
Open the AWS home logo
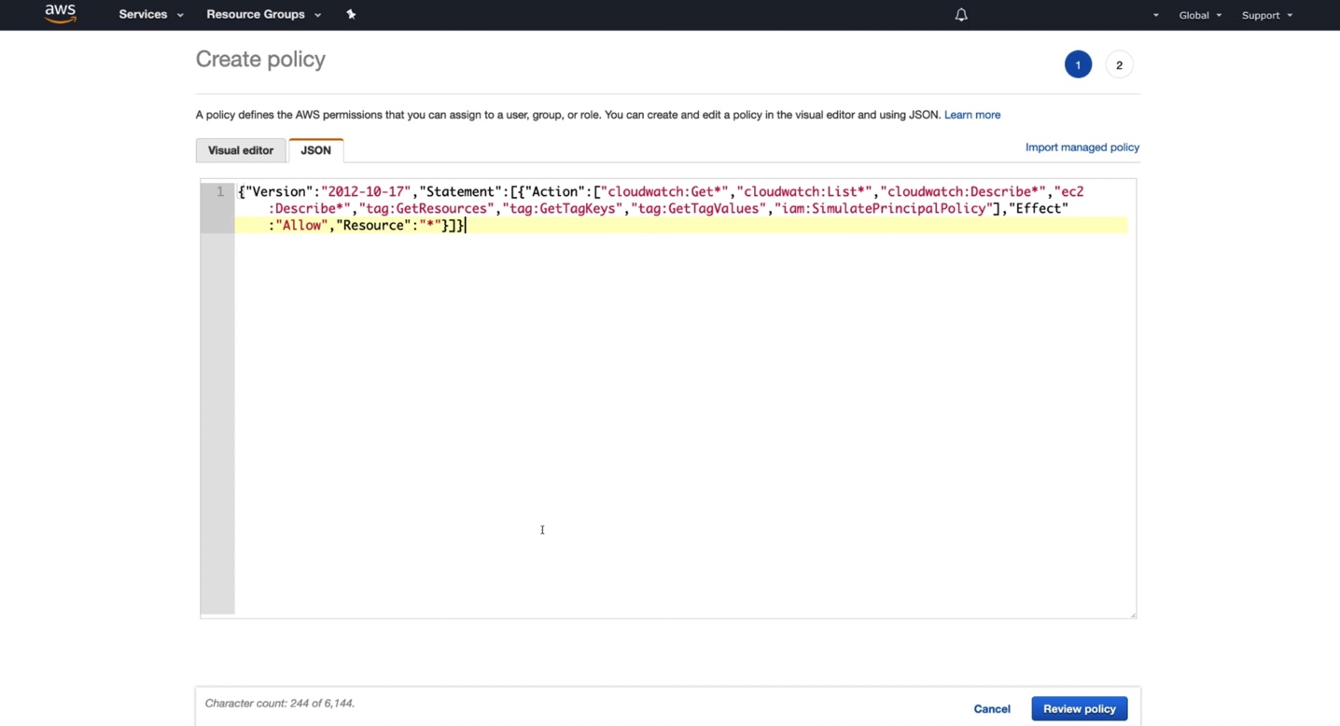(60, 14)
